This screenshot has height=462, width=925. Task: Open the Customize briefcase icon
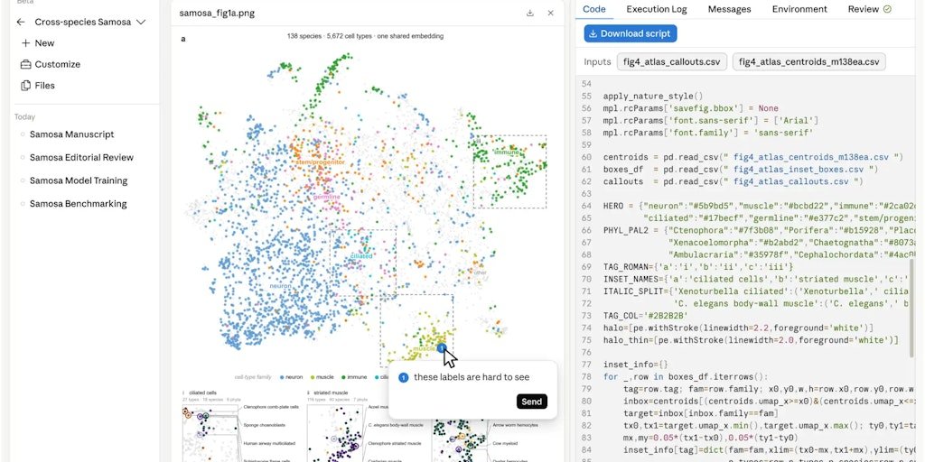point(25,64)
